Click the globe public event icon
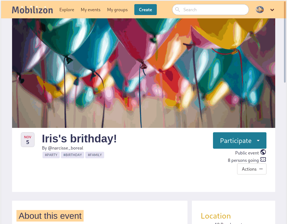The height and width of the screenshot is (224, 287). pos(263,152)
